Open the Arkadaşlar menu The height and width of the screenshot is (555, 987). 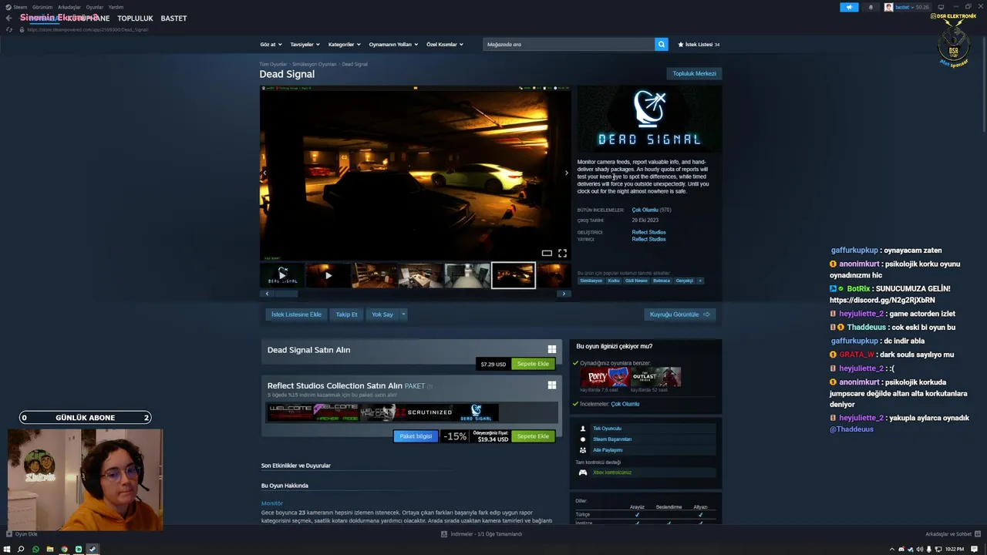click(69, 7)
